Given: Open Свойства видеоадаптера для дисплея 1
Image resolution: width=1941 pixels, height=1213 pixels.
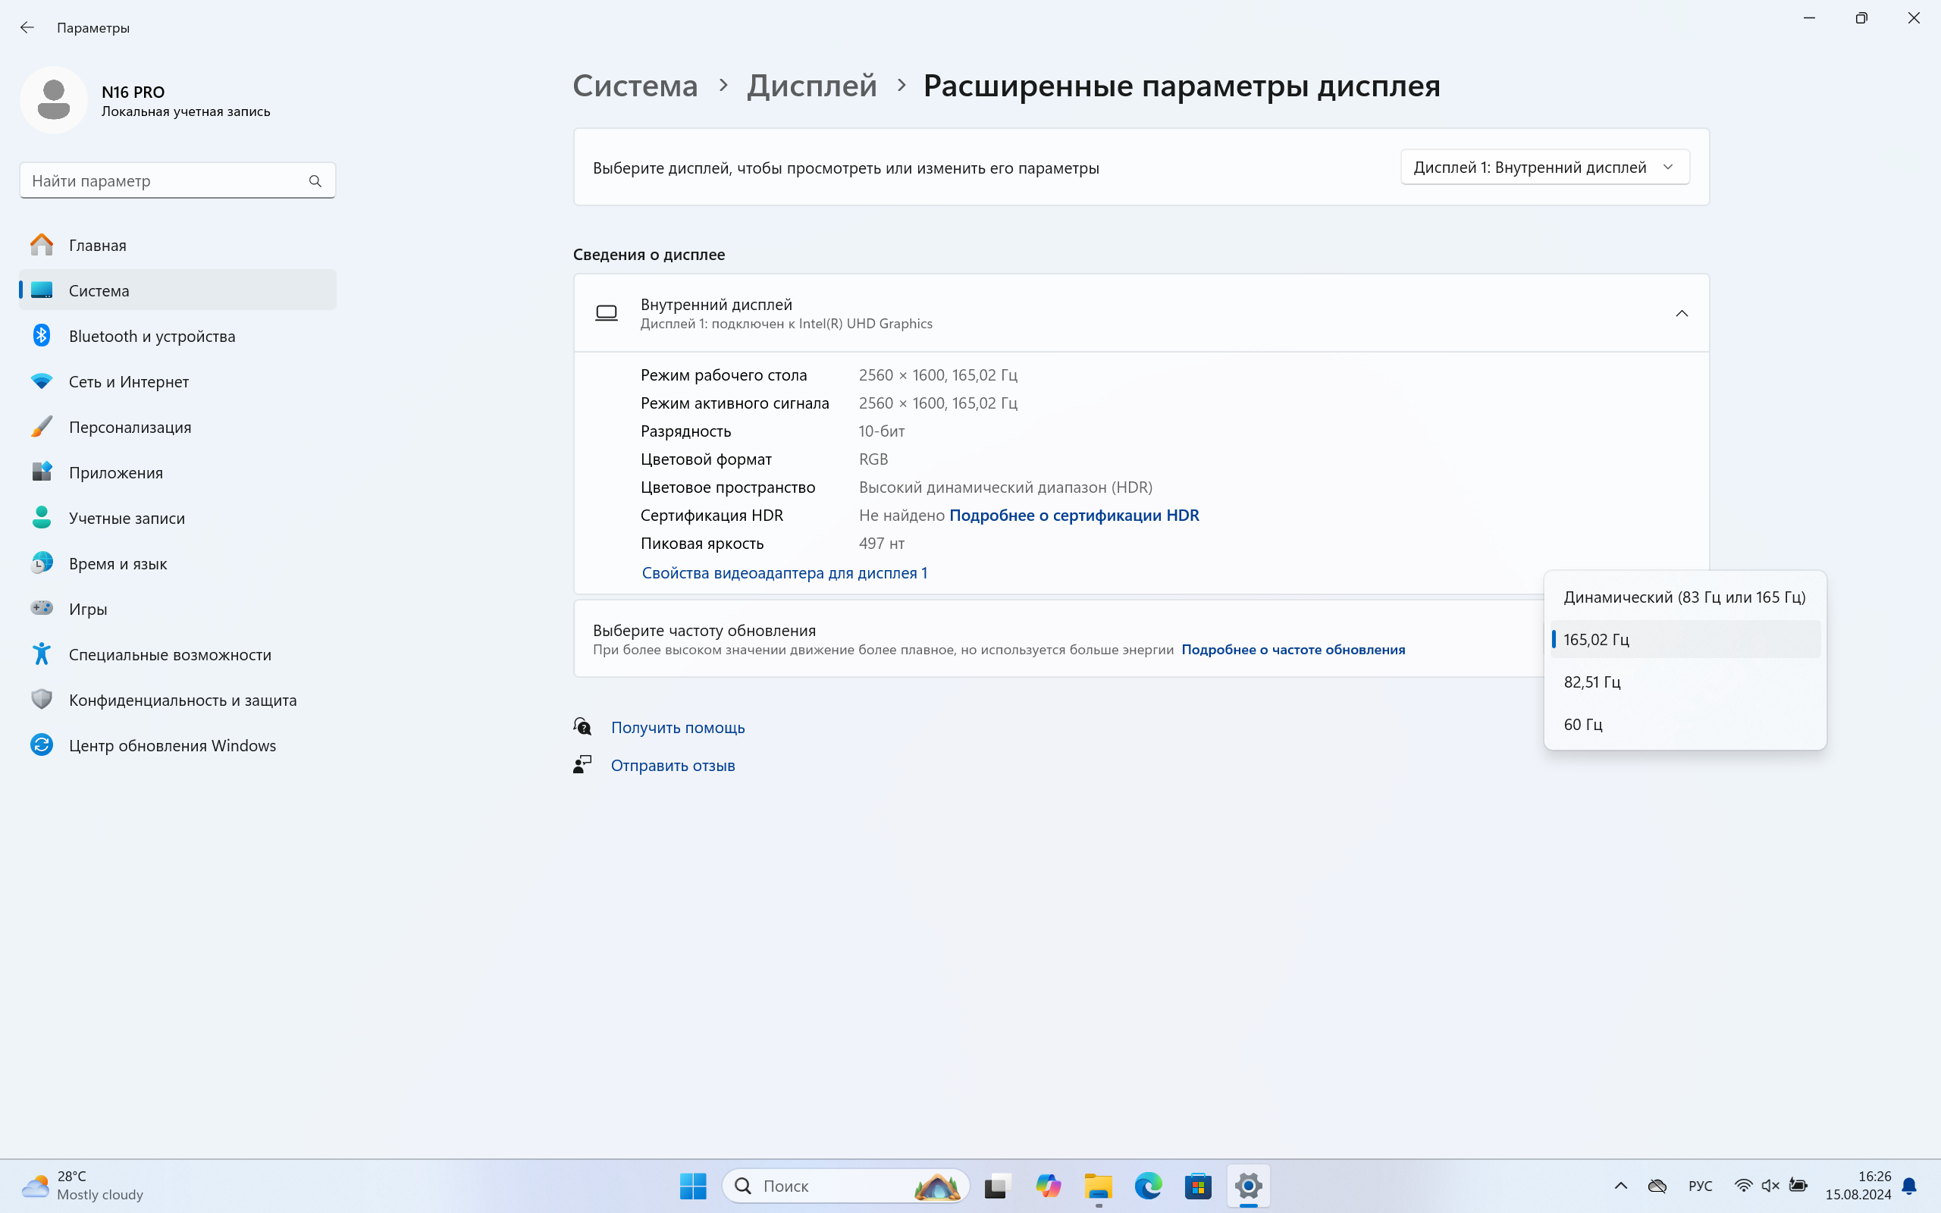Looking at the screenshot, I should click(784, 572).
